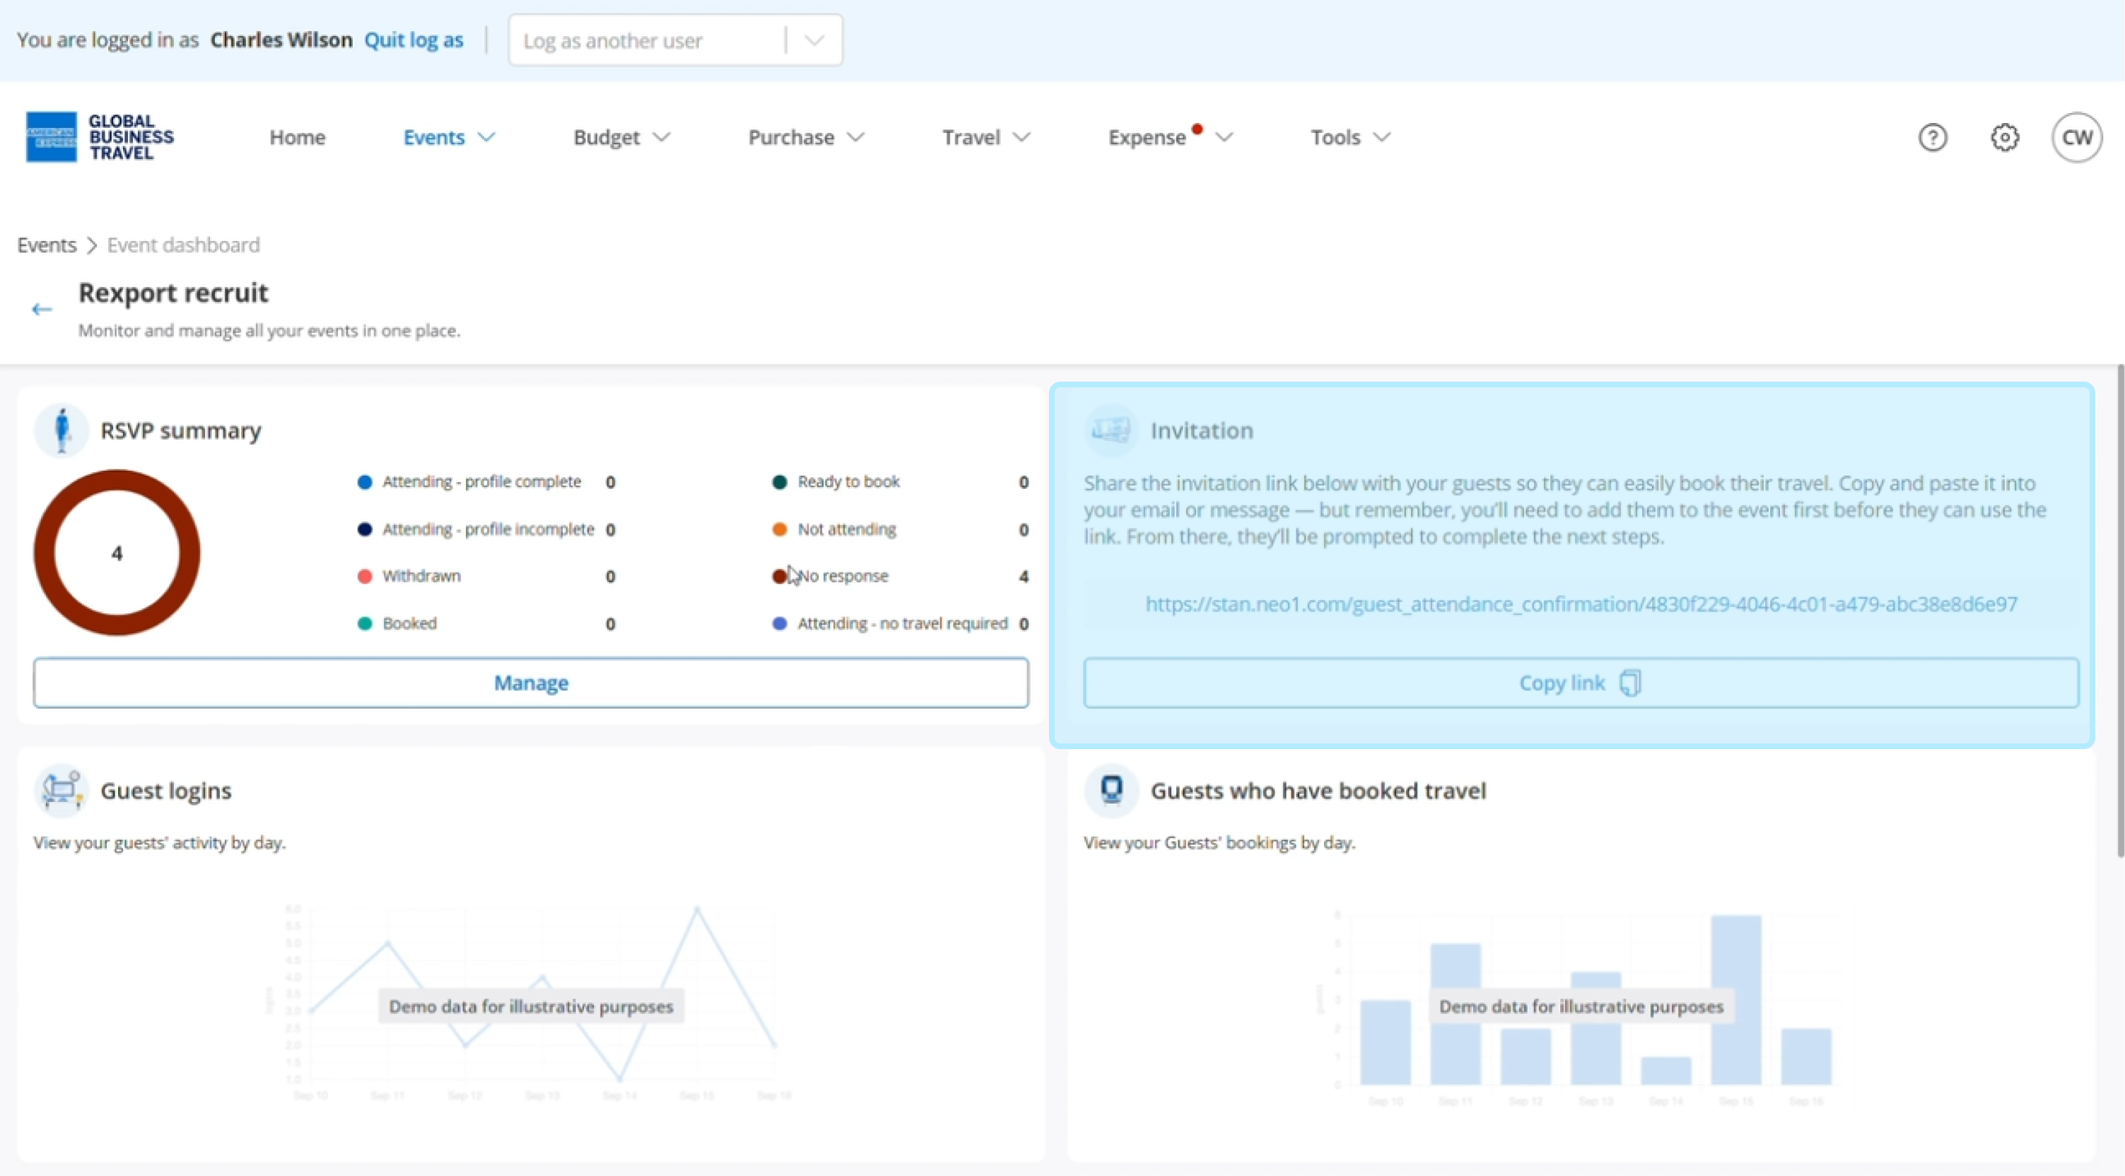Expand the Budget menu dropdown
2125x1176 pixels.
621,137
